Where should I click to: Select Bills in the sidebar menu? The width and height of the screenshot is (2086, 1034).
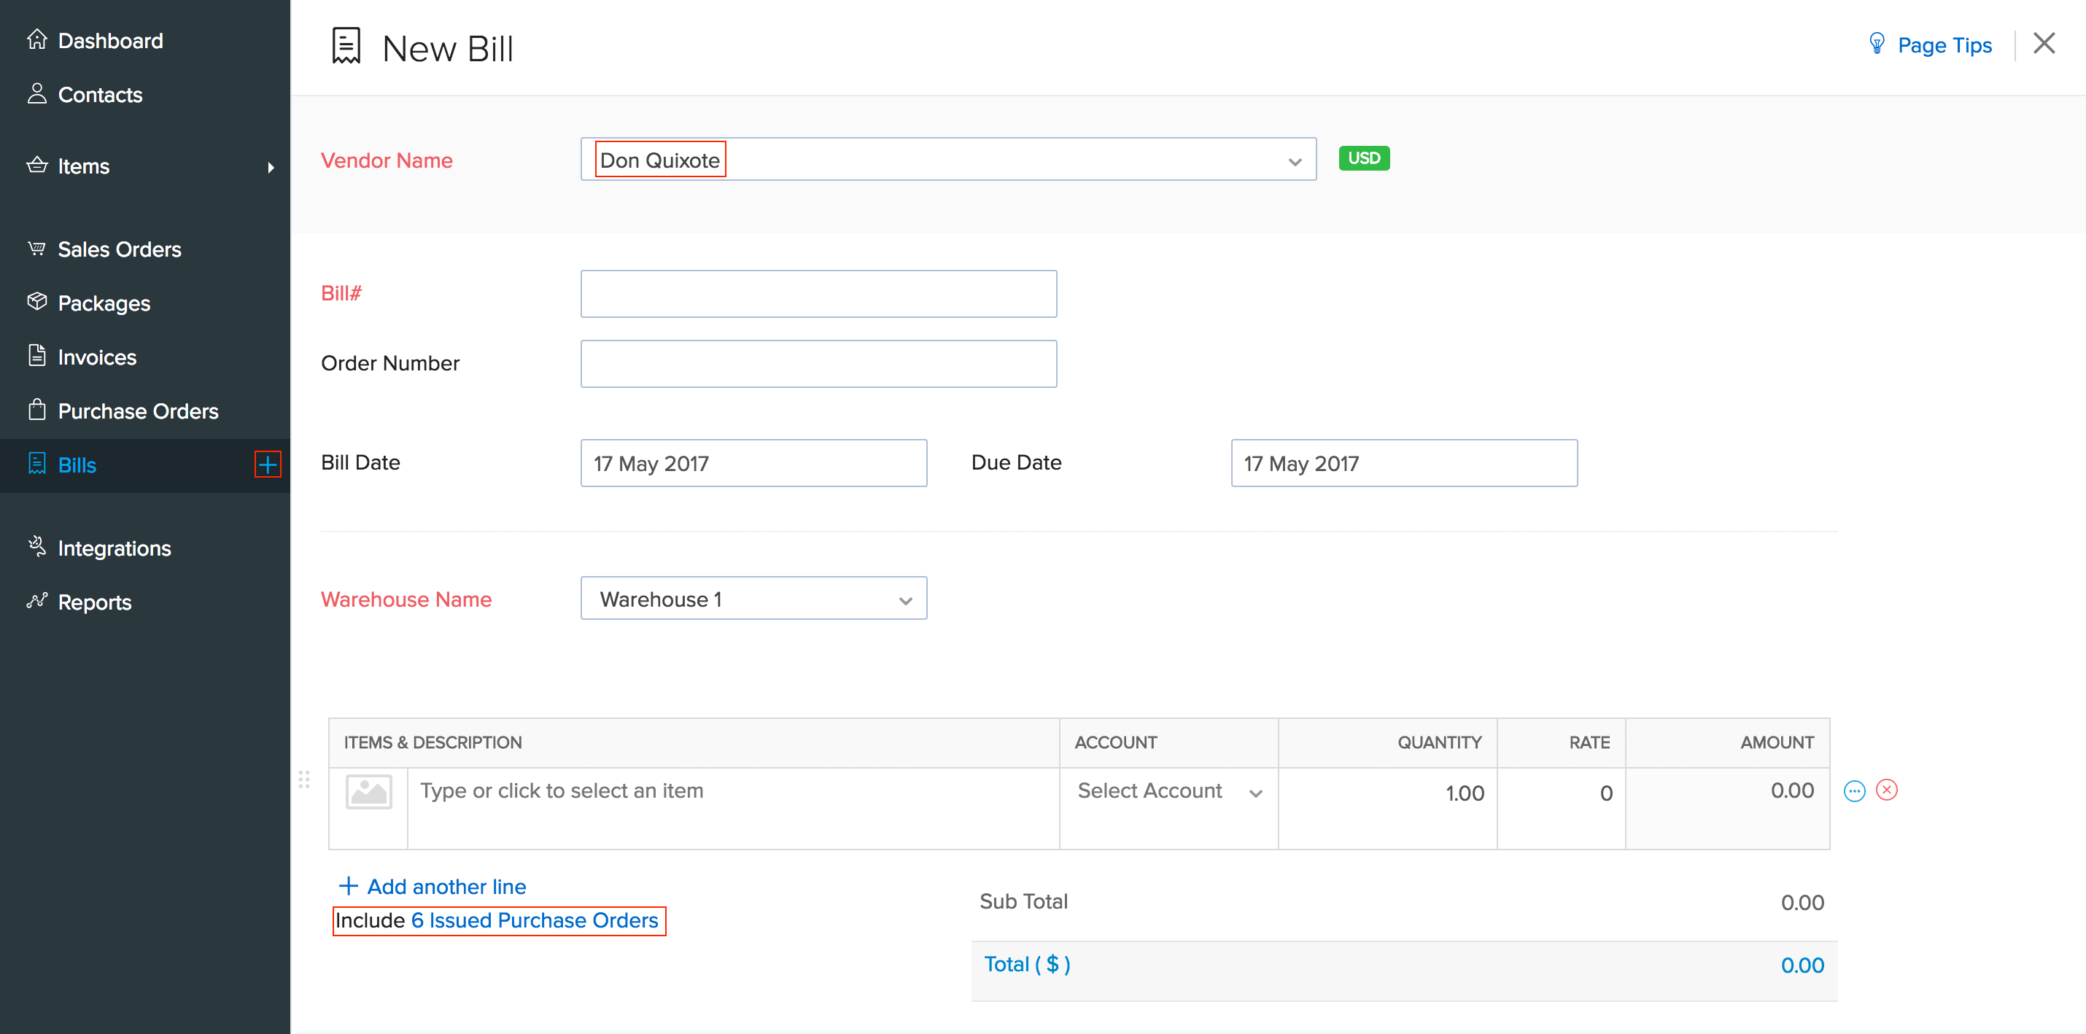pos(76,464)
